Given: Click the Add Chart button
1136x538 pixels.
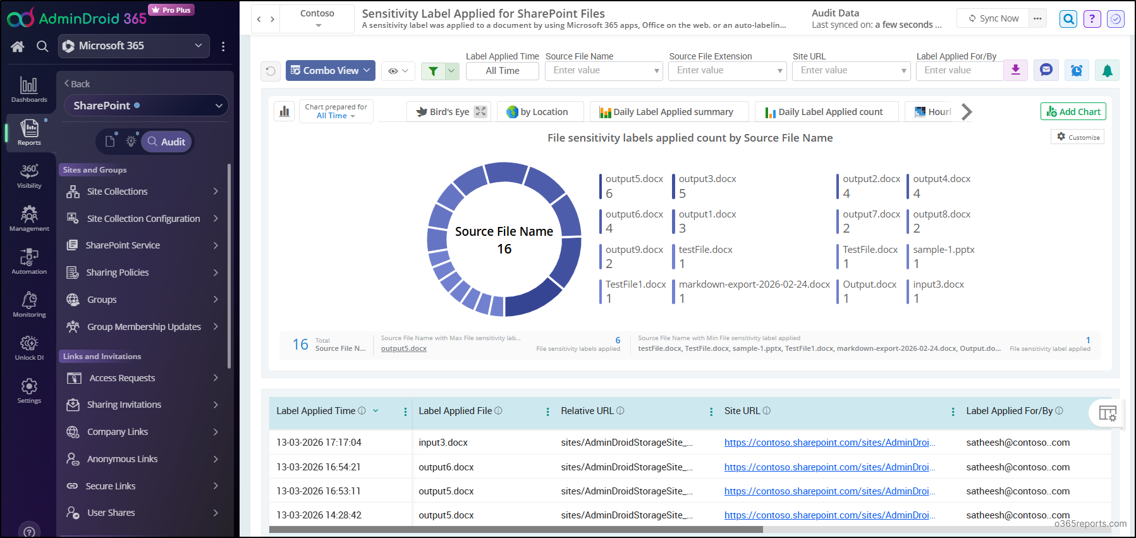Looking at the screenshot, I should tap(1073, 112).
